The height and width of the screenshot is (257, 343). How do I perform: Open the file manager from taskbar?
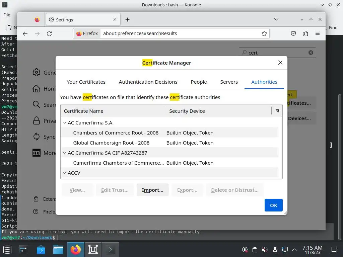pos(58,250)
